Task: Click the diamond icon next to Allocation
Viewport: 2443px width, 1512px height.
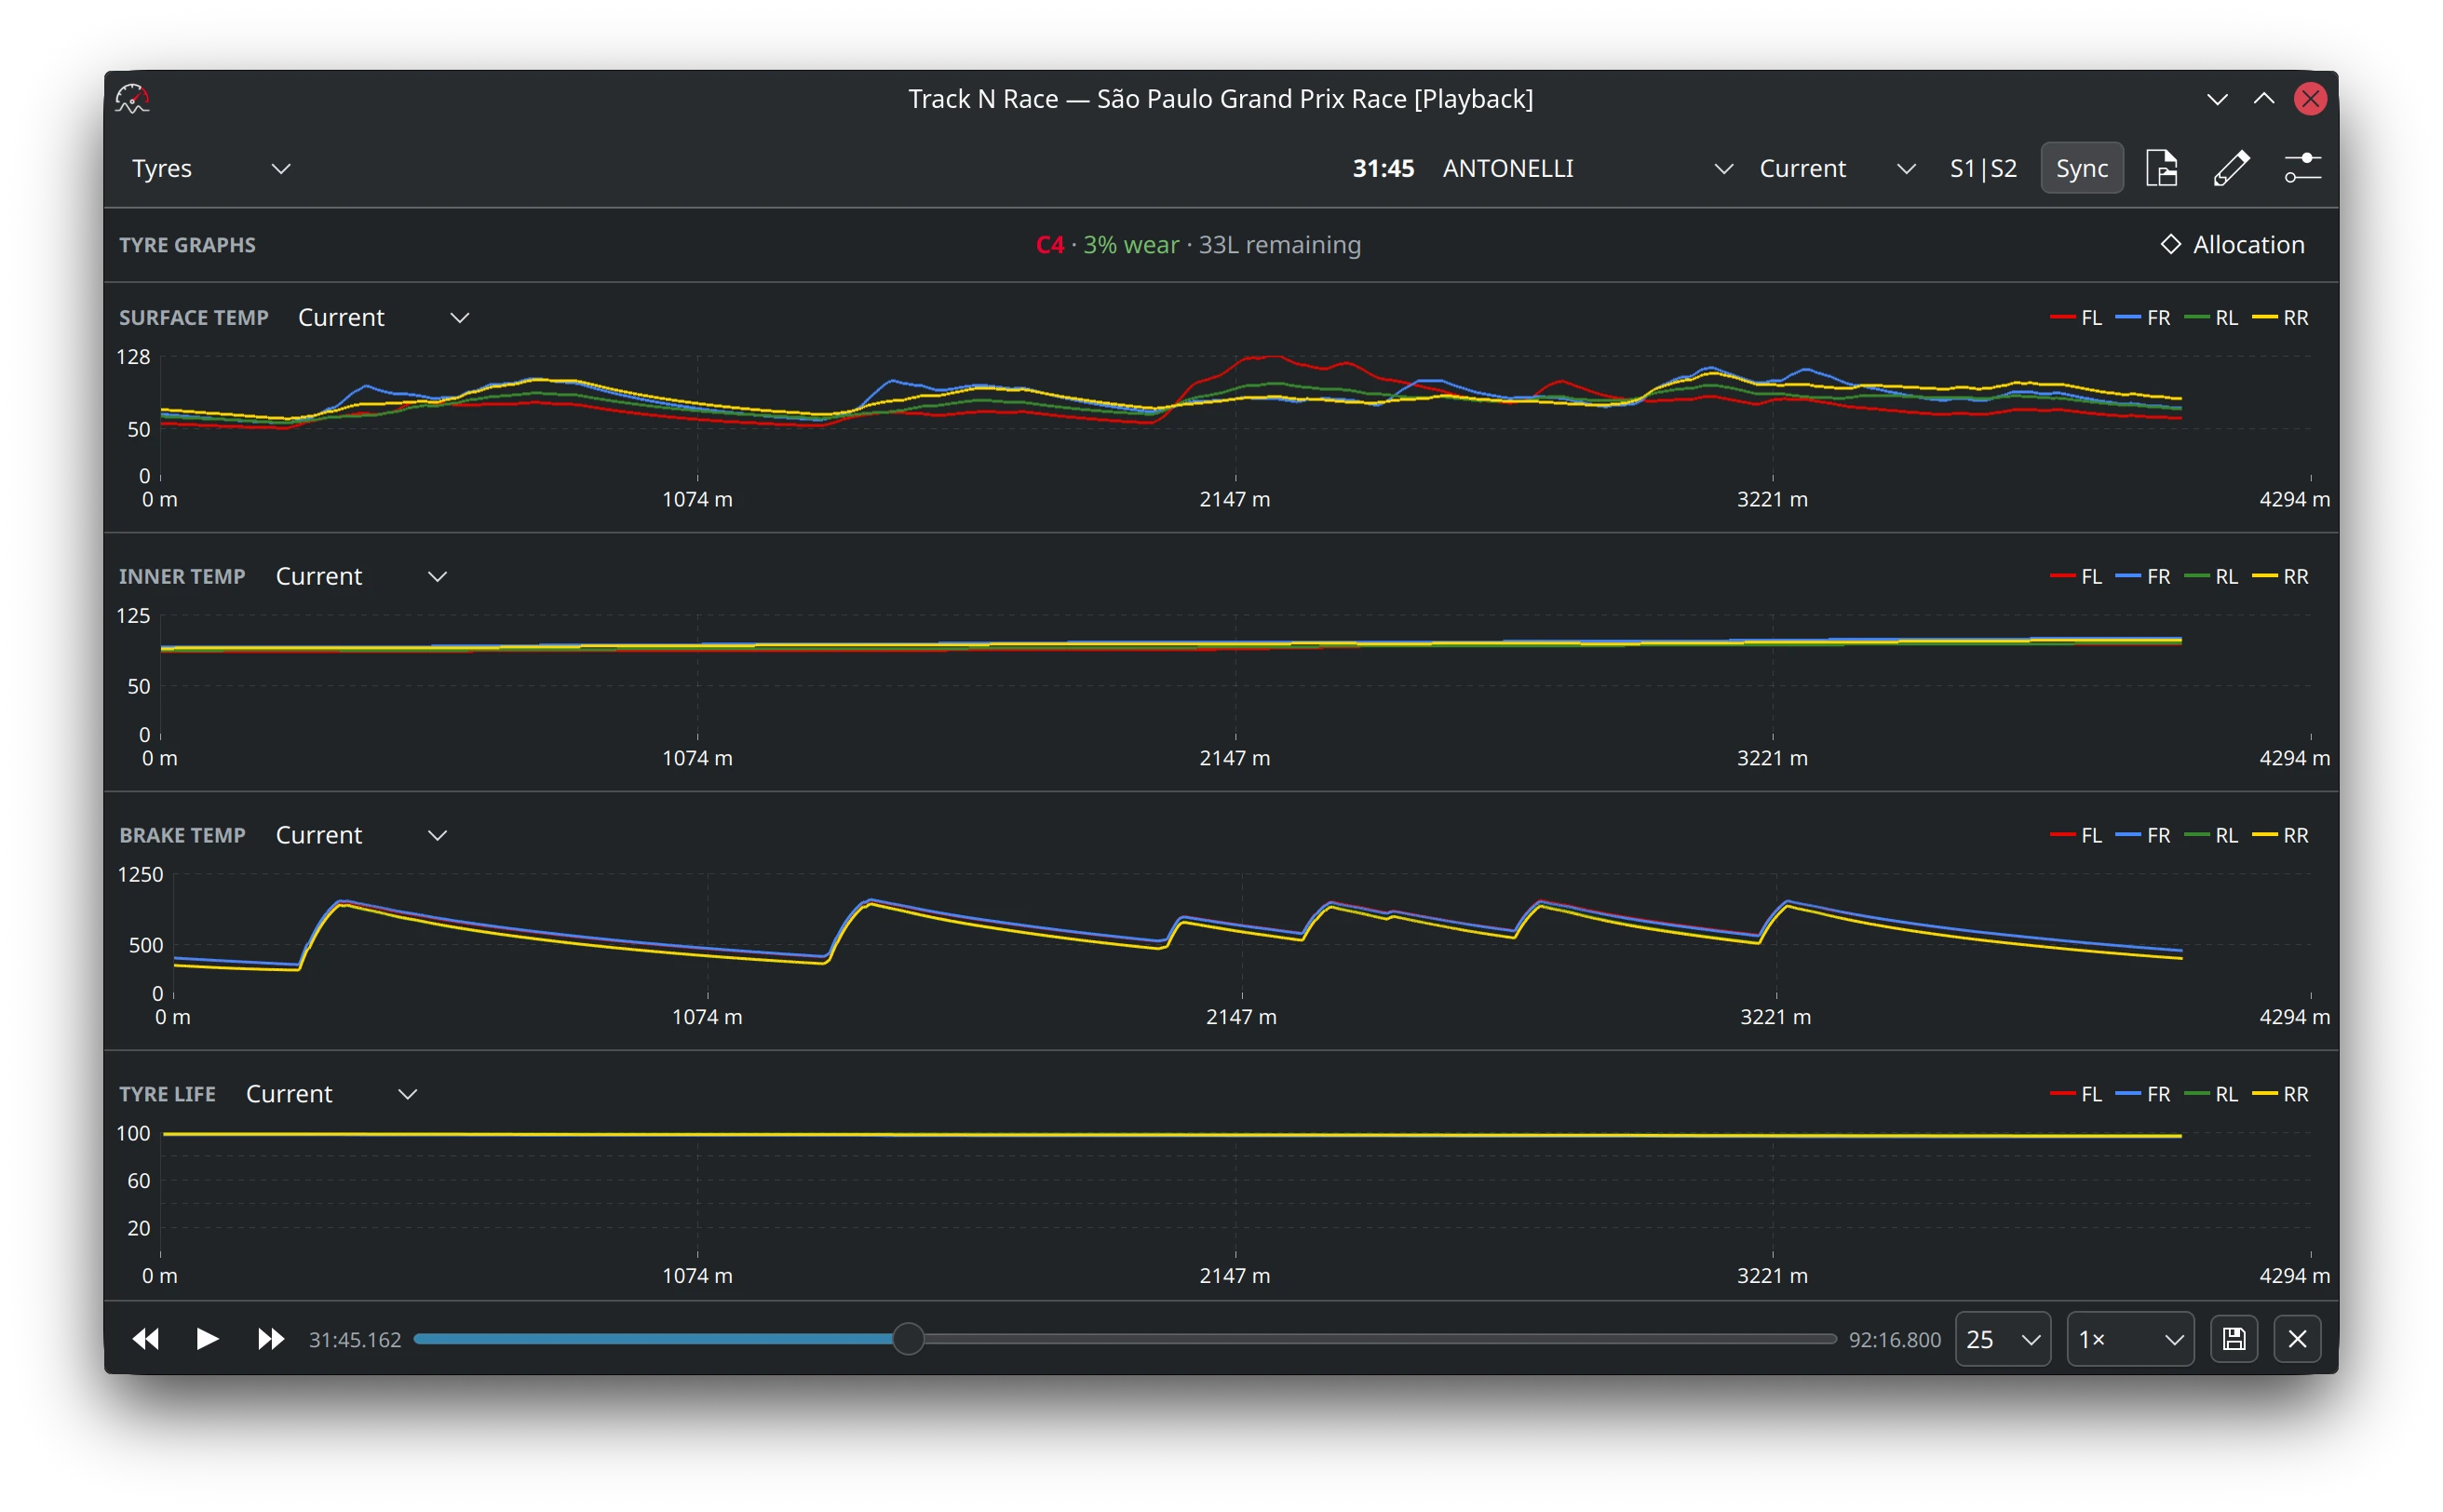Action: point(2170,244)
